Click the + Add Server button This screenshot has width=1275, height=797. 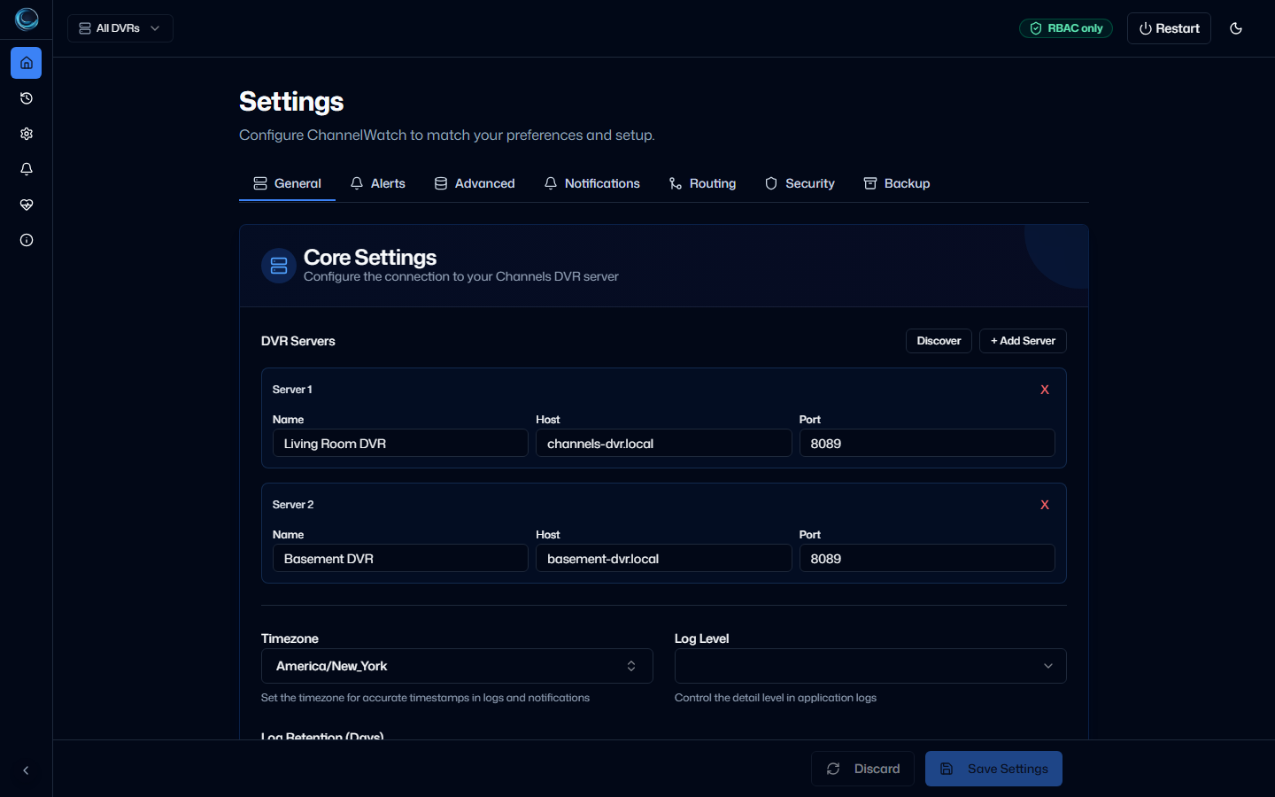tap(1023, 341)
